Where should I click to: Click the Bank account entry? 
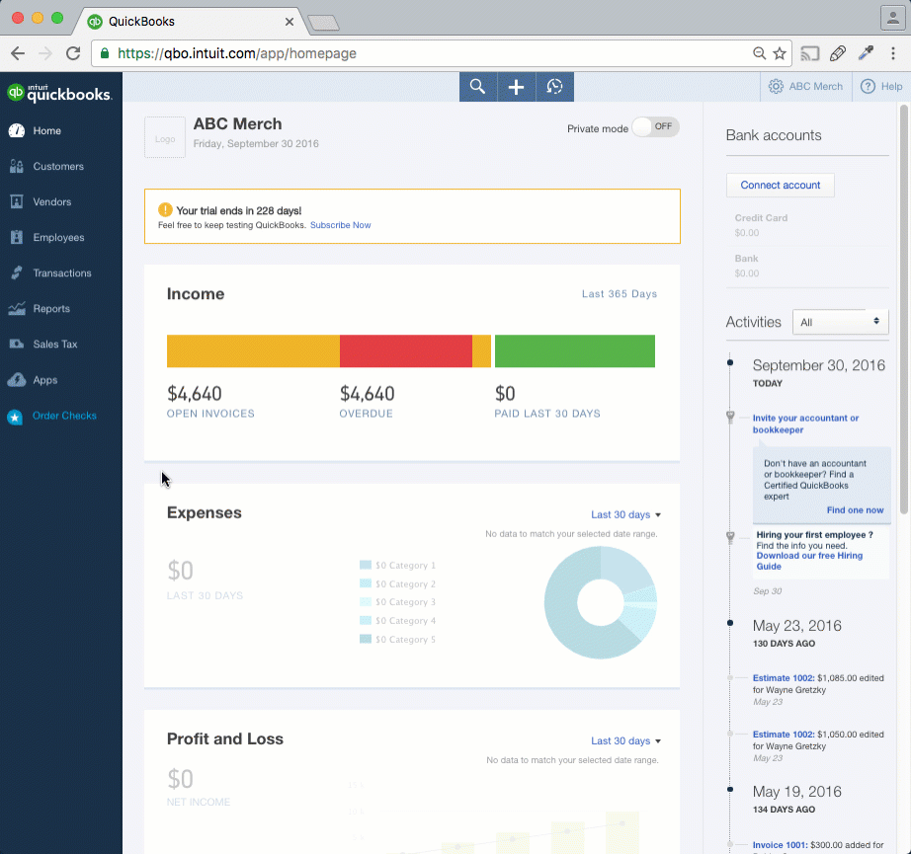(x=747, y=266)
